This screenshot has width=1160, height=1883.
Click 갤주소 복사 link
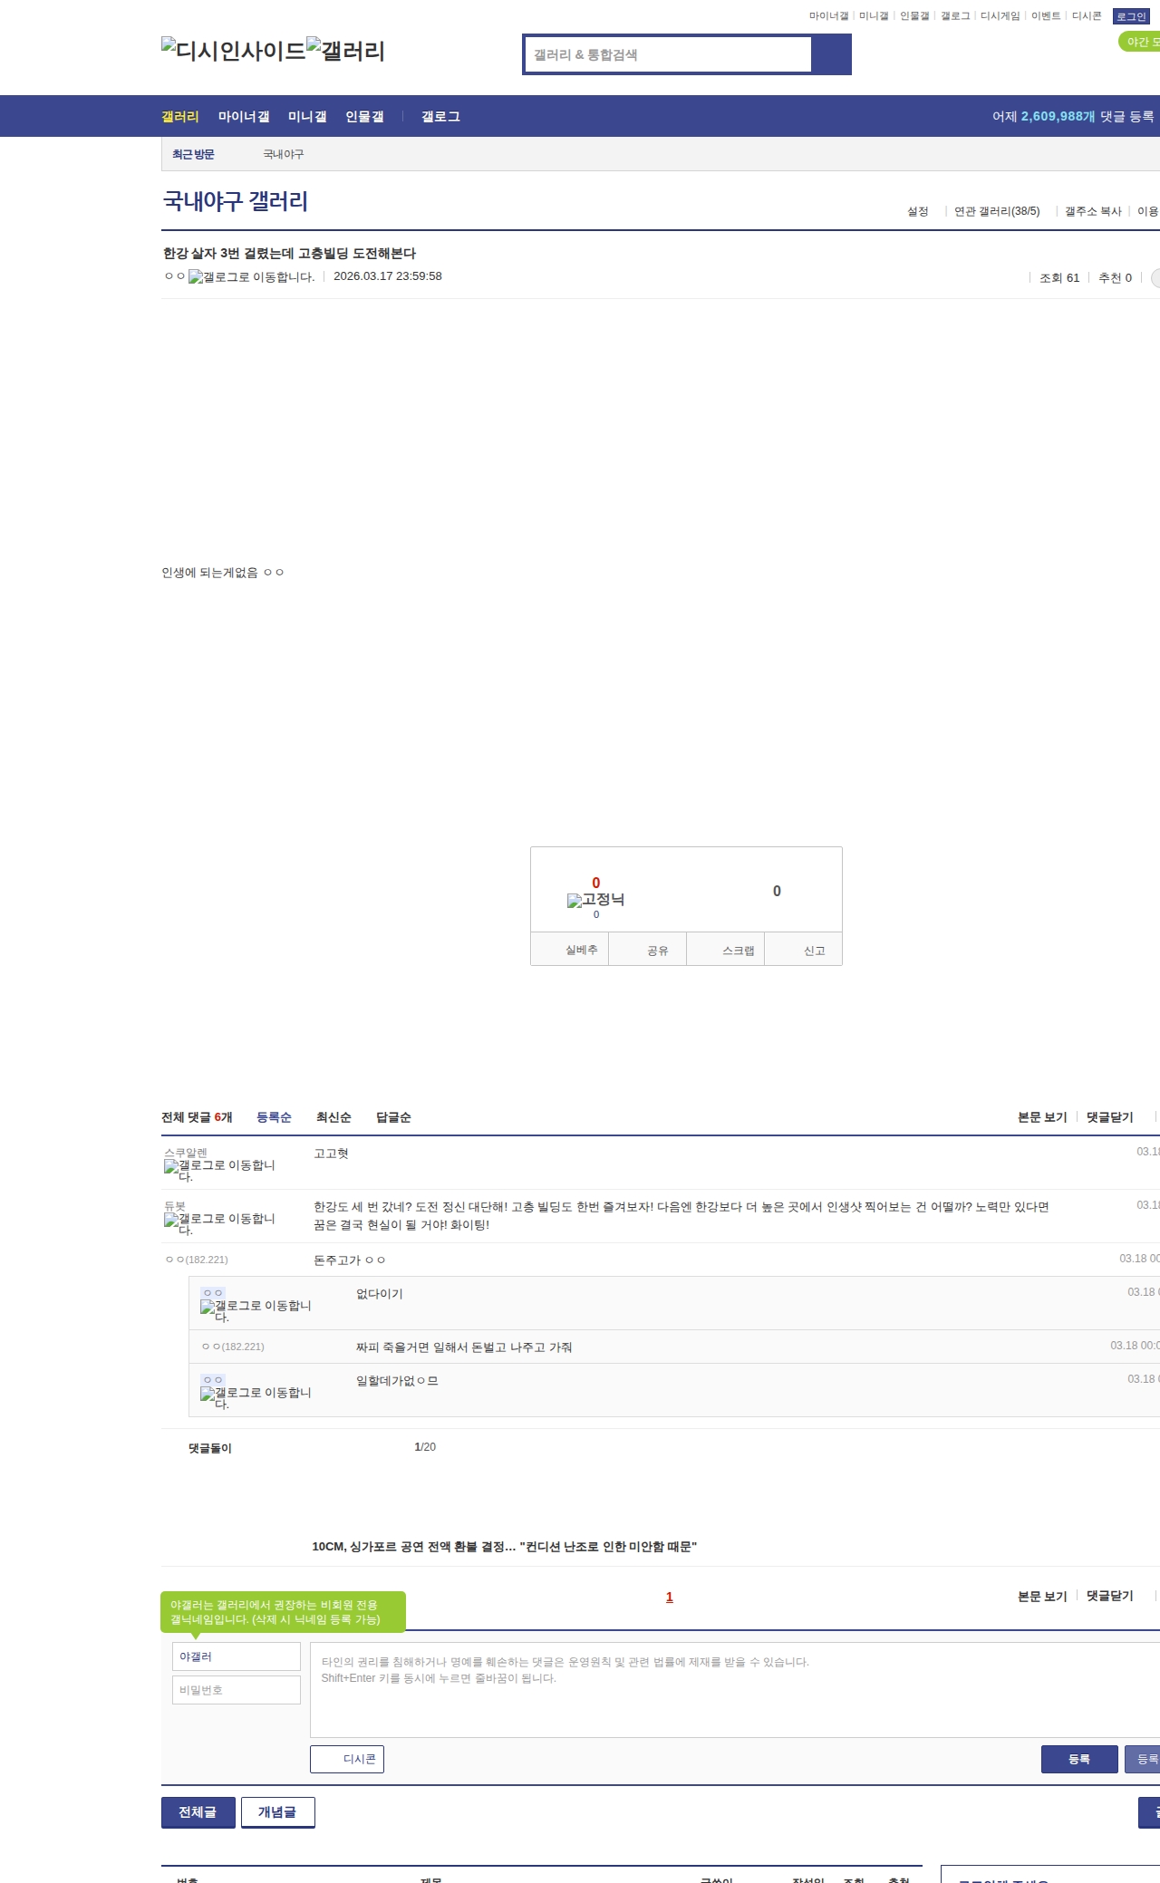pyautogui.click(x=1093, y=211)
